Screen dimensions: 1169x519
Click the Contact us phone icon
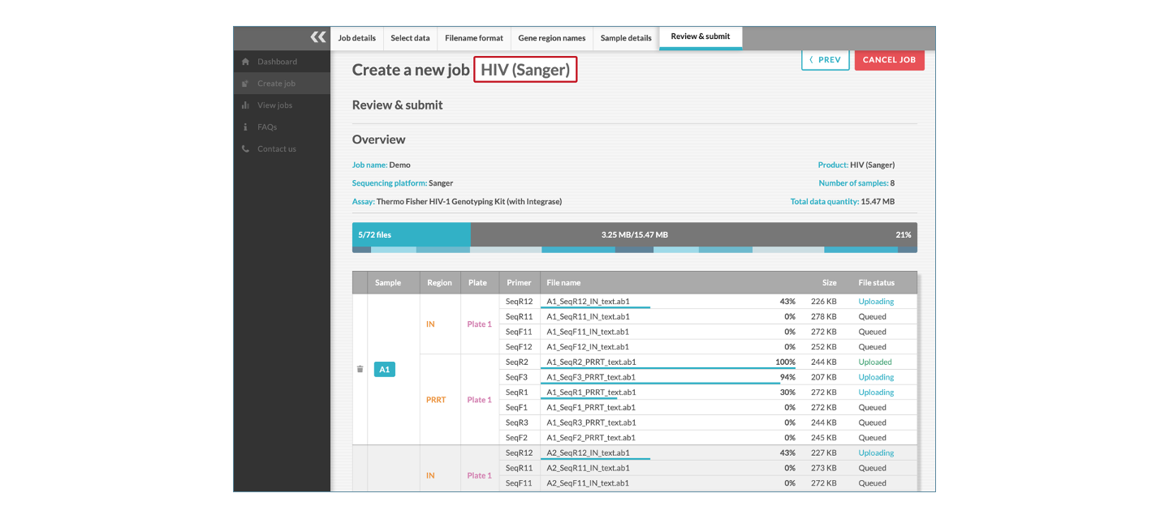(245, 149)
